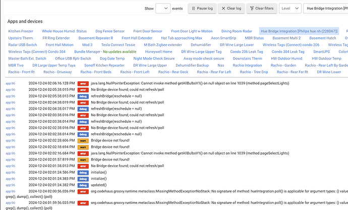Select MBR Tivo filter

(x=16, y=66)
